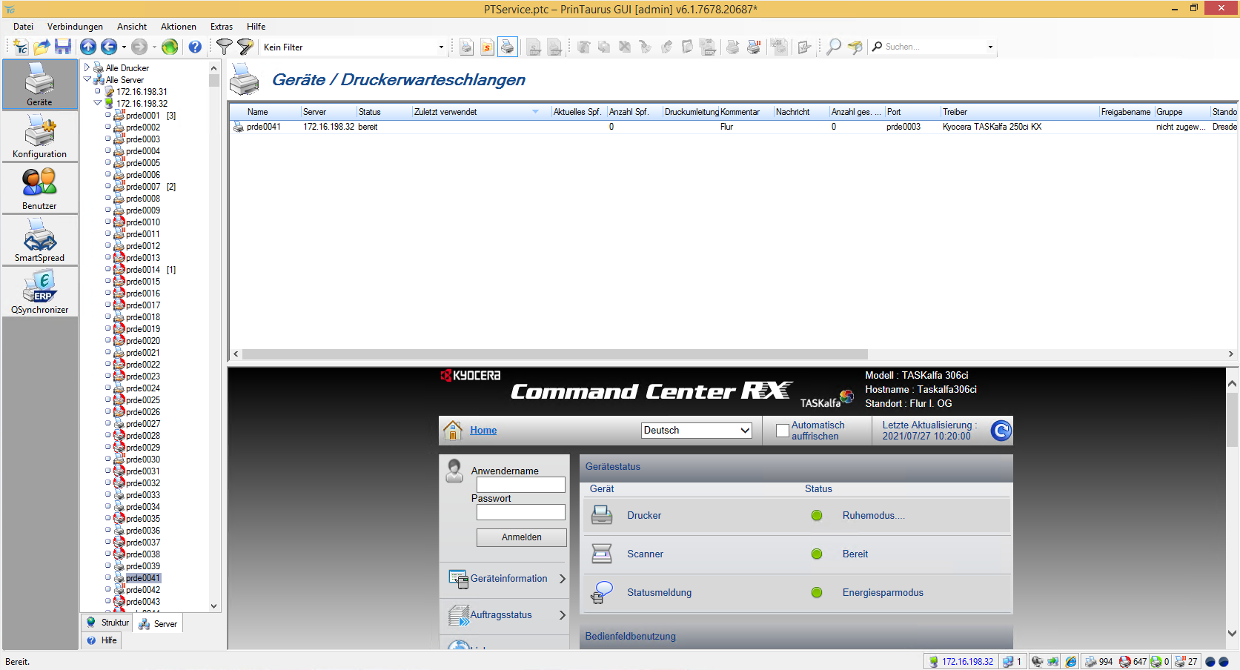
Task: Open the Geräte section in sidebar
Action: pos(40,84)
